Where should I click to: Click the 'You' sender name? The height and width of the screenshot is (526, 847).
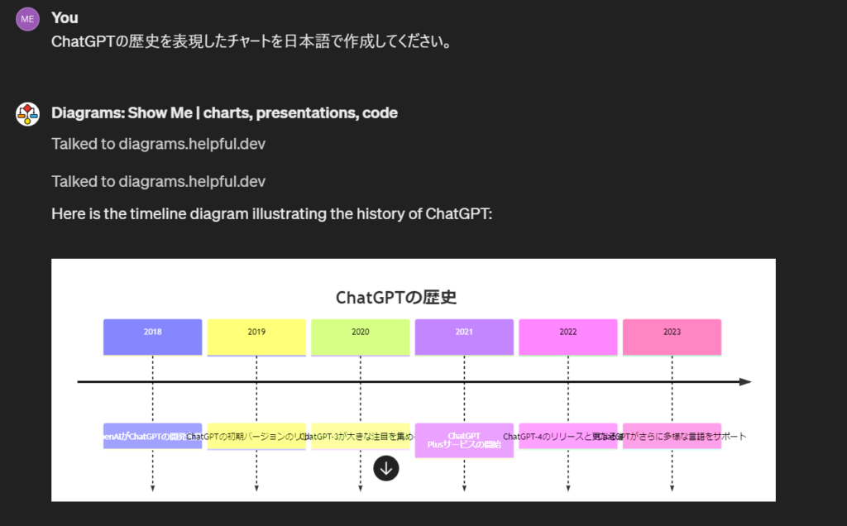65,18
